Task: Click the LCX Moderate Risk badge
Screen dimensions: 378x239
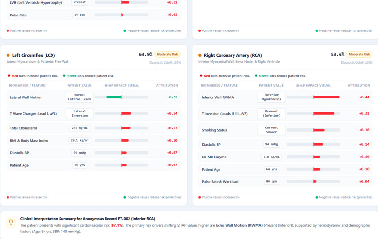Action: 167,54
